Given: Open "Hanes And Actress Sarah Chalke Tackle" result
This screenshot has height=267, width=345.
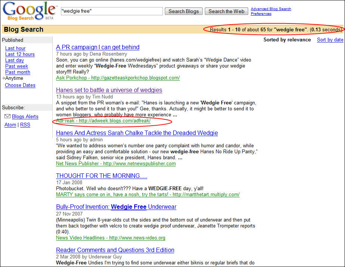Looking at the screenshot, I should pos(137,133).
